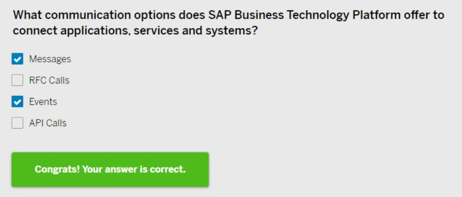The width and height of the screenshot is (462, 197).
Task: Click "Your answer is correct." text
Action: pos(134,169)
